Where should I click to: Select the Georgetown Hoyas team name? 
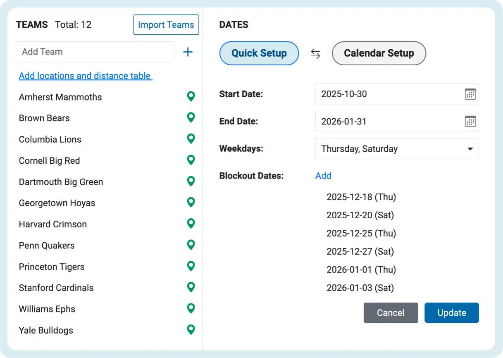click(57, 203)
